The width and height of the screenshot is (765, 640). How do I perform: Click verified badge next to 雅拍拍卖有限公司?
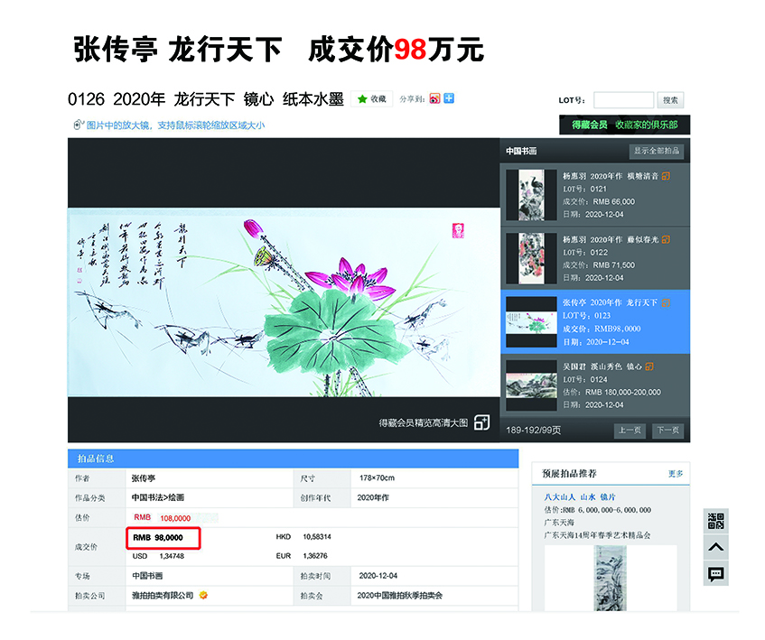204,596
